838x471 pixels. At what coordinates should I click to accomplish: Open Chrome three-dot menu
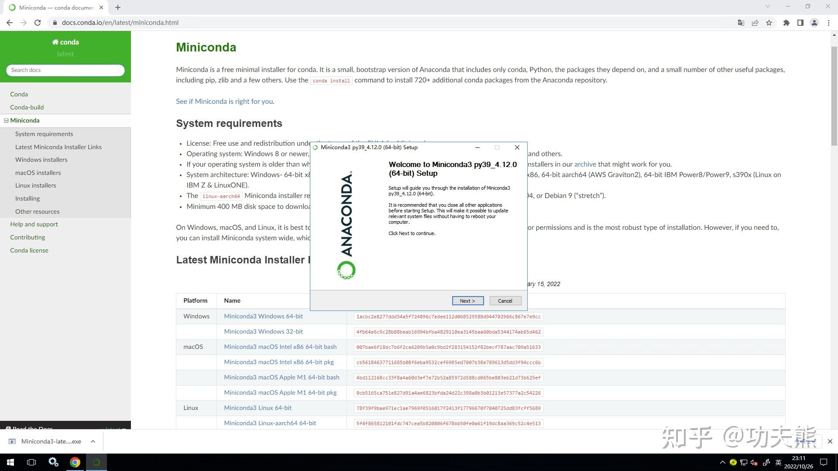click(x=828, y=23)
